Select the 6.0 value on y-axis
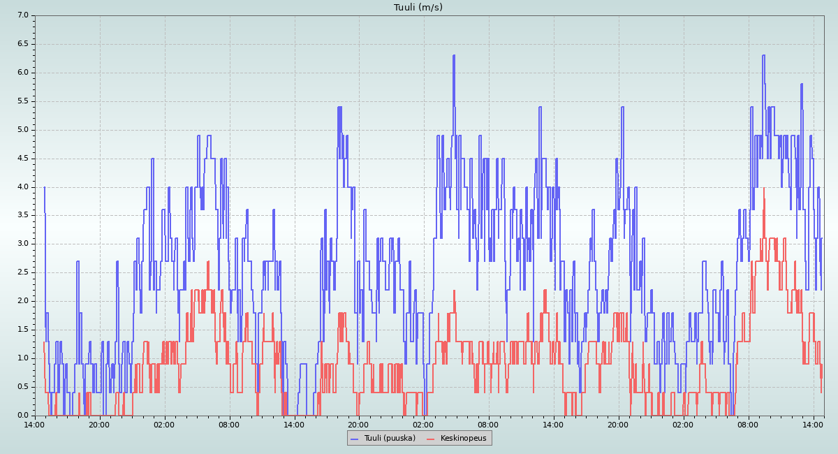The image size is (838, 454). pyautogui.click(x=23, y=72)
